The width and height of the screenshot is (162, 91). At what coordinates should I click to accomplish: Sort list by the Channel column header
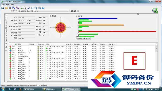(31, 44)
